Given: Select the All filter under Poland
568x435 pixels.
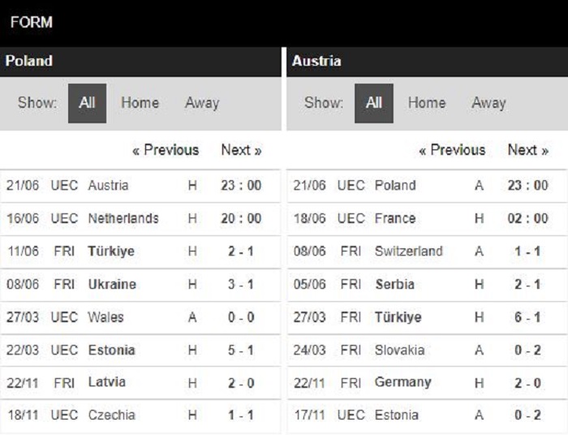Looking at the screenshot, I should tap(87, 103).
